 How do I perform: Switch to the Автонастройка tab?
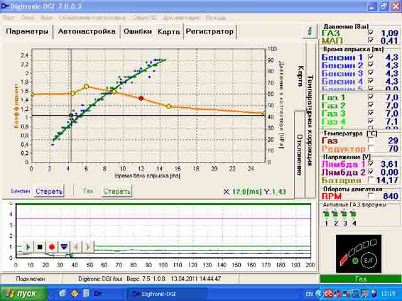(x=87, y=31)
